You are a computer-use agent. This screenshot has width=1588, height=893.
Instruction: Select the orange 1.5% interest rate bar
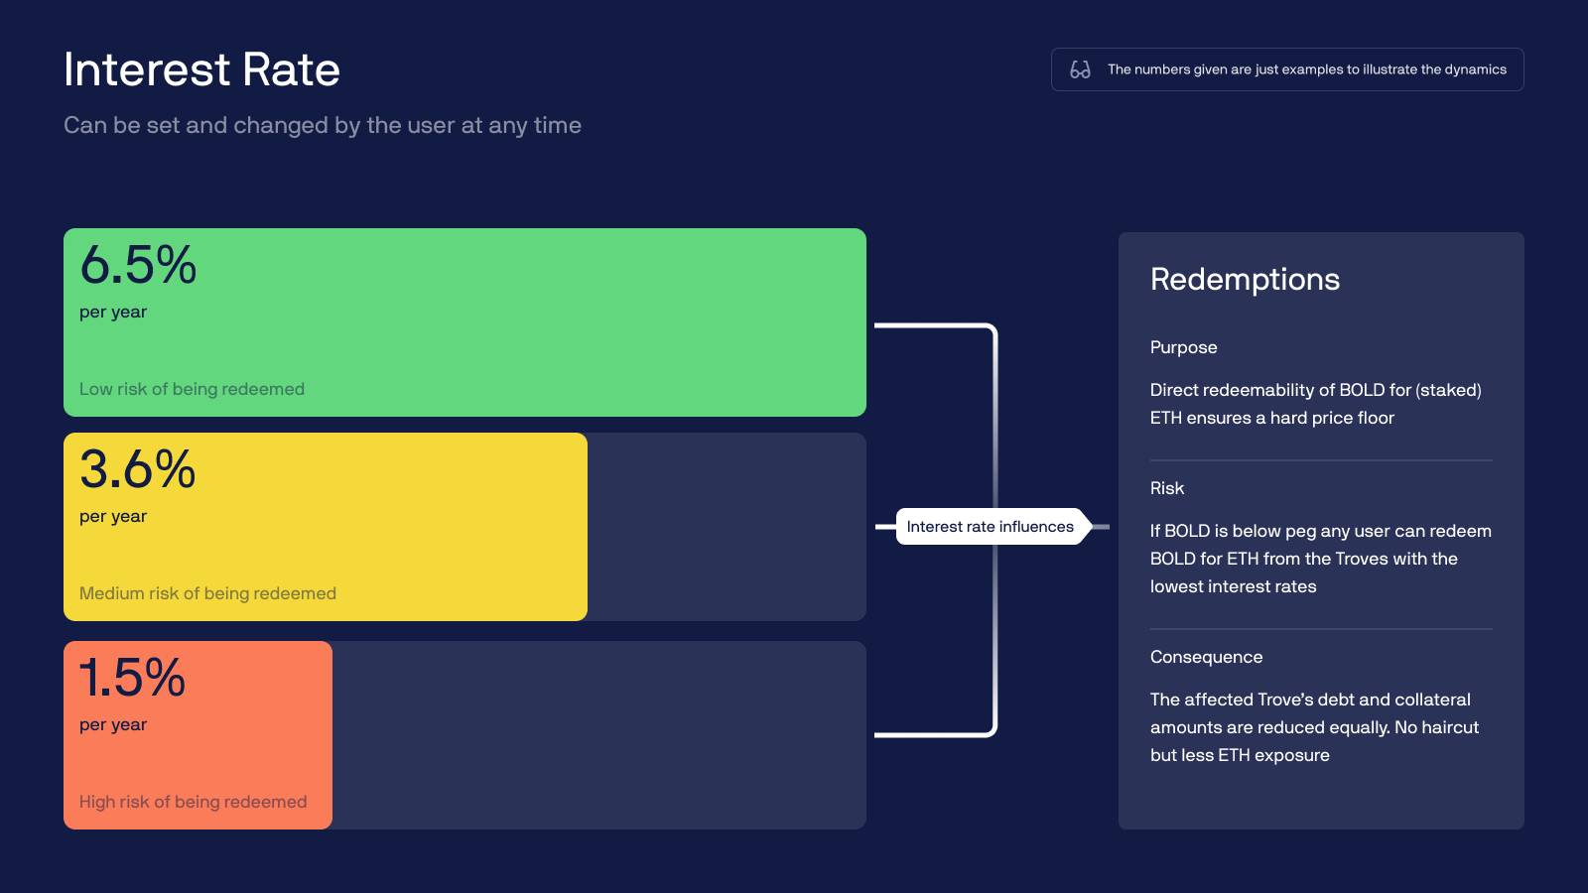198,735
